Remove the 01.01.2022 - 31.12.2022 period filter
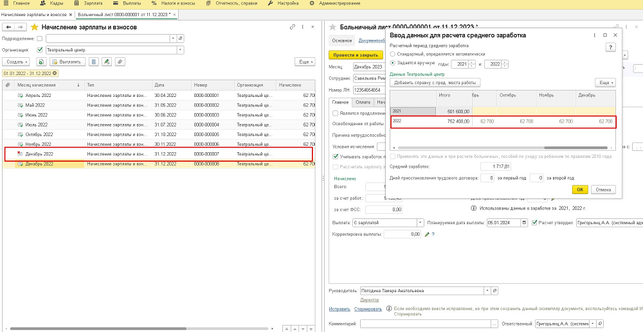Image resolution: width=643 pixels, height=332 pixels. coord(55,73)
